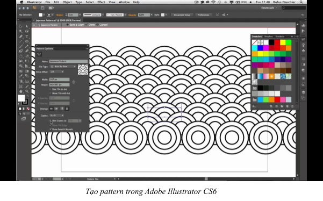Select the Hand tool
This screenshot has width=323, height=201.
20,91
